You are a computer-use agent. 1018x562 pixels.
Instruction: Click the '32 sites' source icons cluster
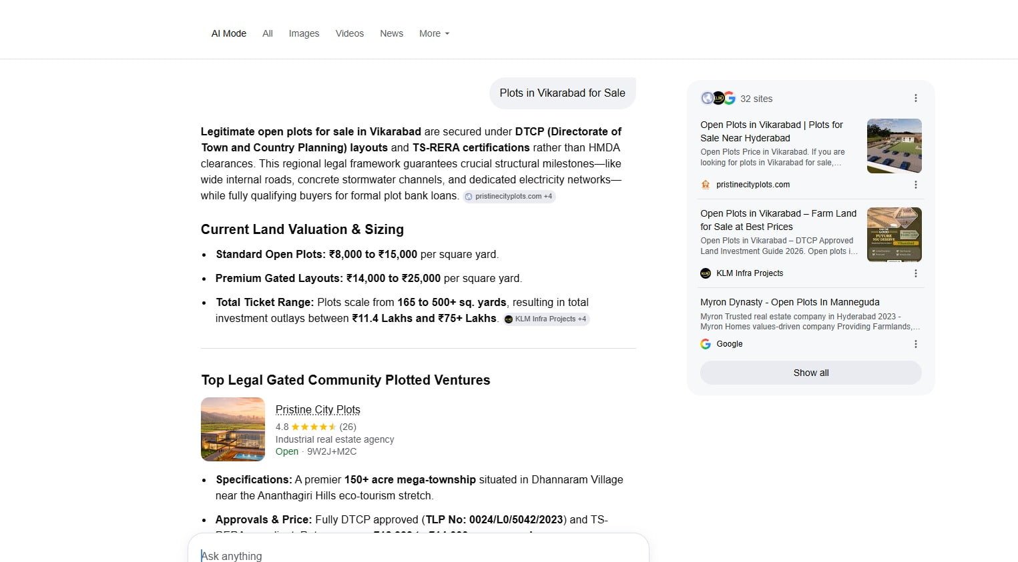[718, 98]
